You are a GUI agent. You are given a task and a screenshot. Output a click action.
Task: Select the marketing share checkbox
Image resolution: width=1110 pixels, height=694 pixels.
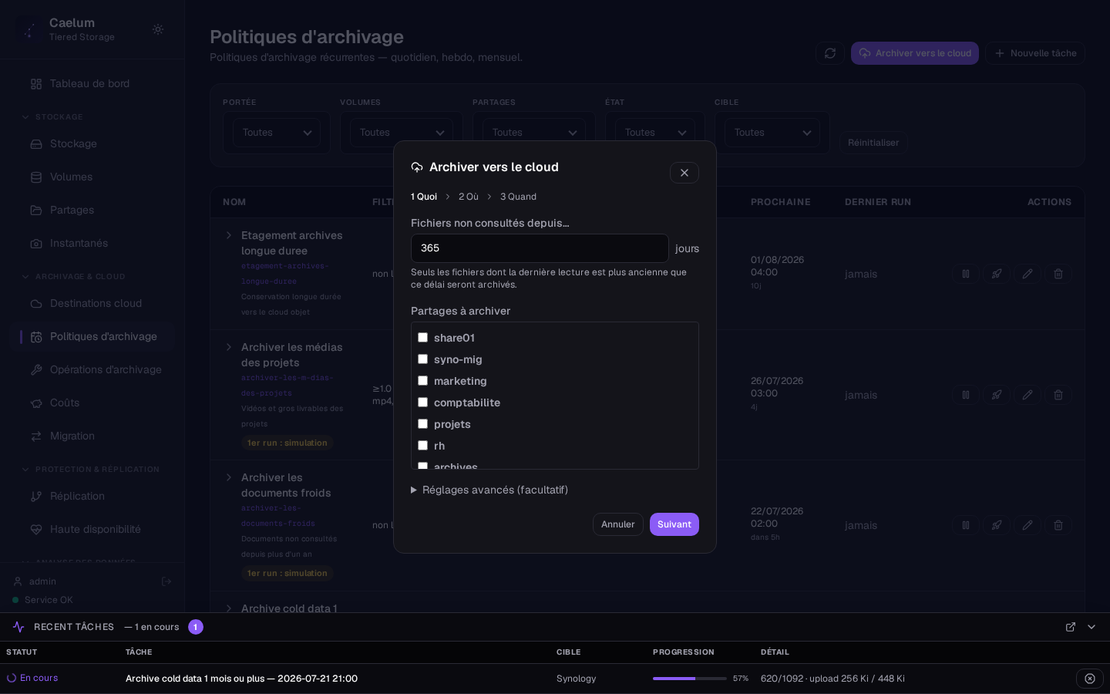point(422,381)
